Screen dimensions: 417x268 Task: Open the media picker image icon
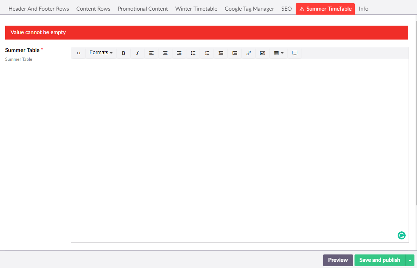click(262, 53)
